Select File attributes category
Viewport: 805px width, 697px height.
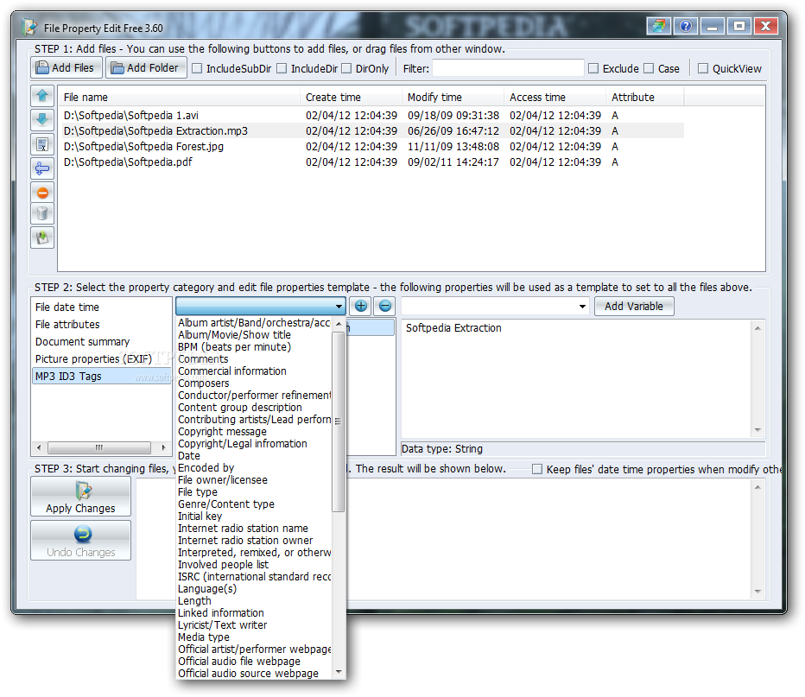click(x=100, y=325)
